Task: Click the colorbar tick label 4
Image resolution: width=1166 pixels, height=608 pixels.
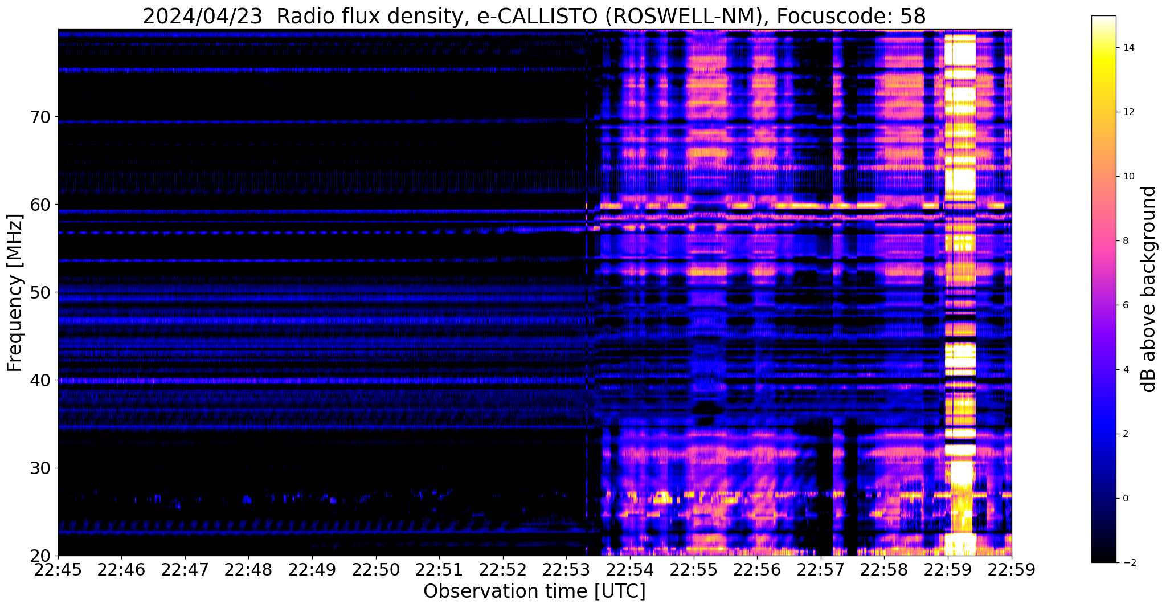Action: pos(1124,369)
